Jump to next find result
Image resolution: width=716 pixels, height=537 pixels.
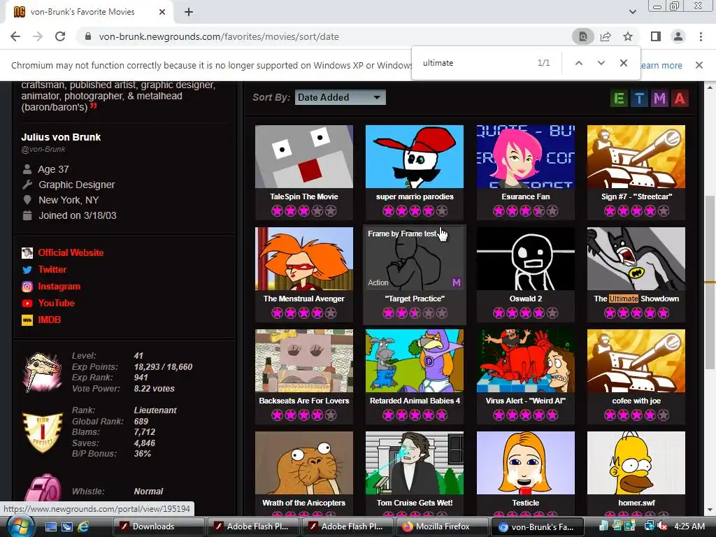pyautogui.click(x=601, y=63)
